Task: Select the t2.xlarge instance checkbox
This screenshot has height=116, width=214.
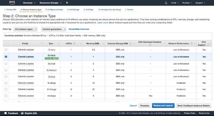Action: (x=6, y=83)
